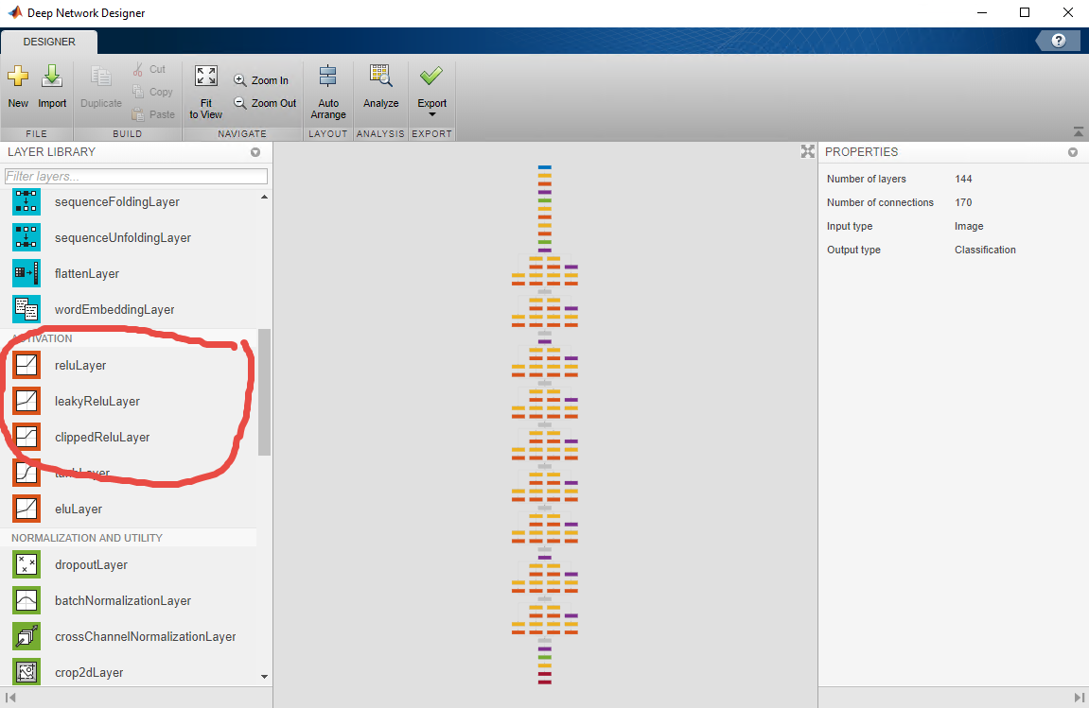Click the layer library vertical scrollbar
This screenshot has height=708, width=1089.
pyautogui.click(x=264, y=392)
